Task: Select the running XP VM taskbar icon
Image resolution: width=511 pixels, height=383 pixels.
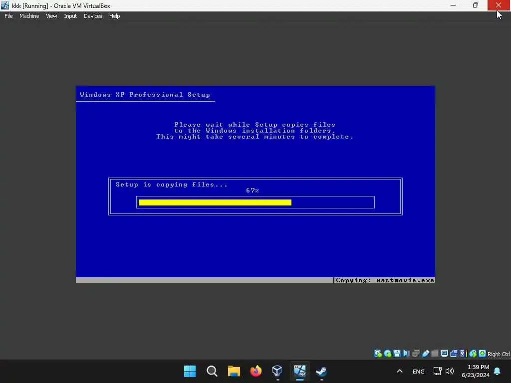Action: point(300,371)
